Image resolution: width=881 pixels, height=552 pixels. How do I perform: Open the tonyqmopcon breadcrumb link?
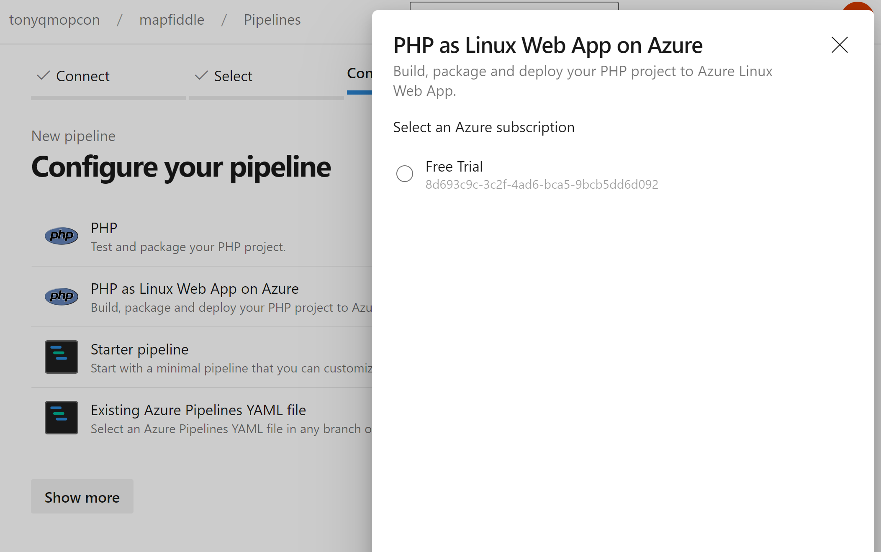tap(54, 20)
